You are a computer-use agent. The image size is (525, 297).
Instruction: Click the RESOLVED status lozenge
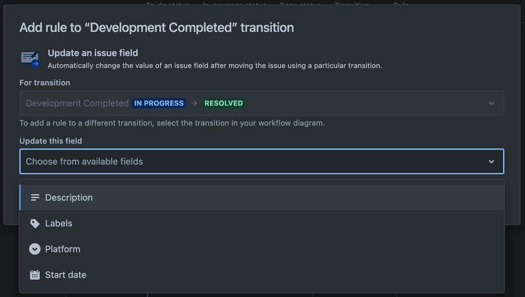pyautogui.click(x=224, y=103)
